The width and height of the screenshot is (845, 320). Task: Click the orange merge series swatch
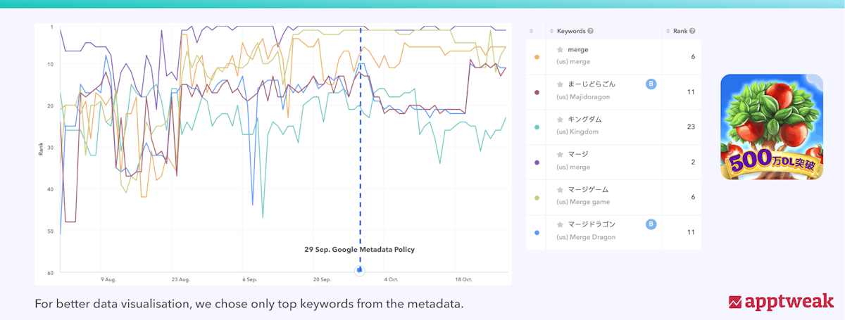coord(537,57)
